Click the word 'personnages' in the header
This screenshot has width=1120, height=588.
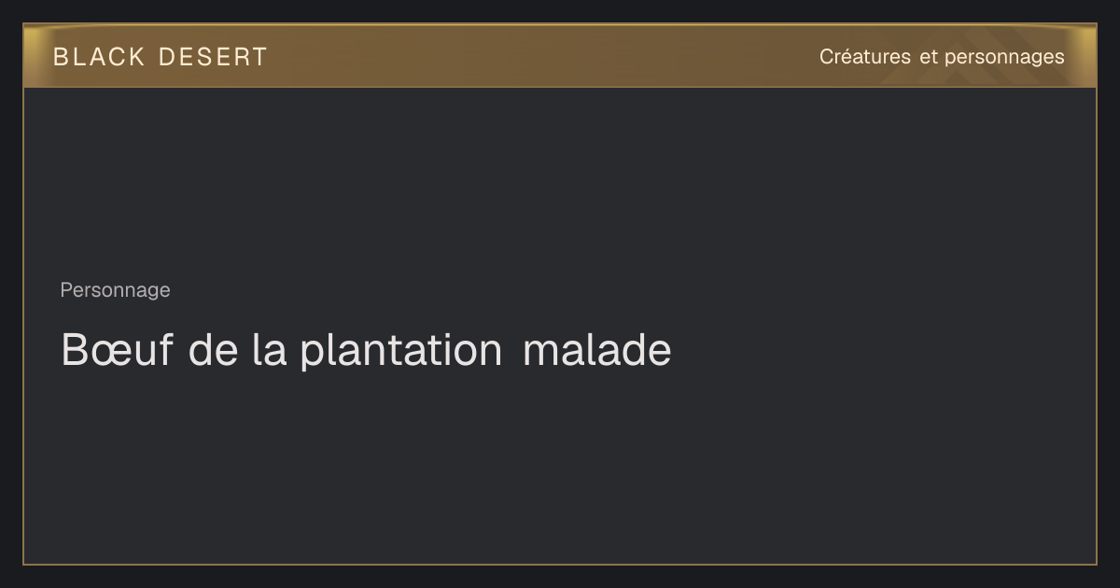(x=1004, y=58)
